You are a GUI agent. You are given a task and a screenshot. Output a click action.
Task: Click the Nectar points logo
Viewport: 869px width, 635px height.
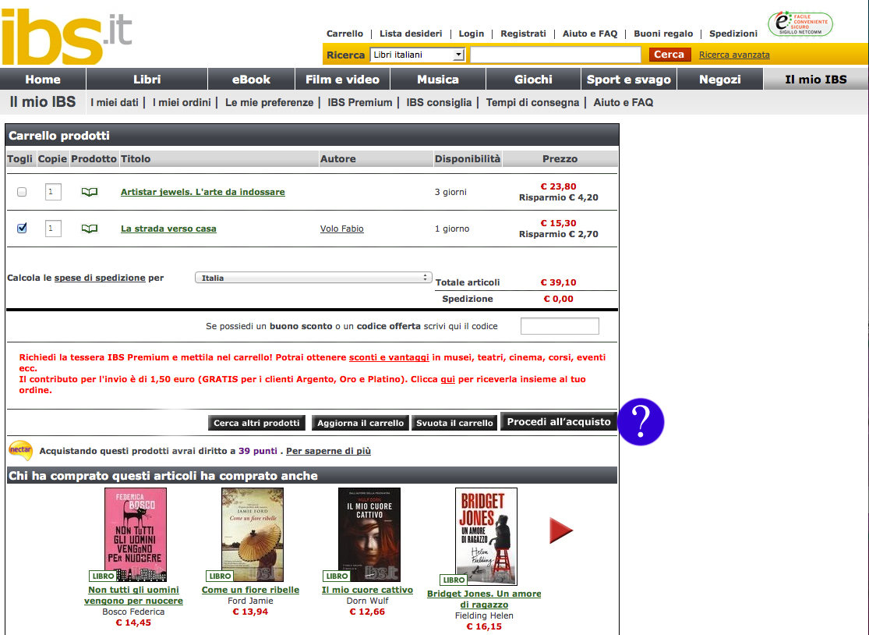point(20,450)
